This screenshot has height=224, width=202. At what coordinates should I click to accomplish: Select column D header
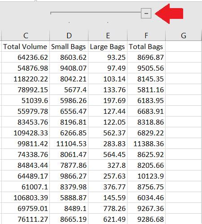[x=69, y=36]
